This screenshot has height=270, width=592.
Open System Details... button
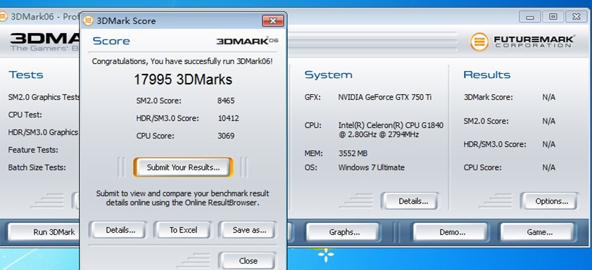click(x=413, y=201)
